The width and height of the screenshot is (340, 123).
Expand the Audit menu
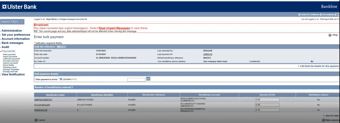point(5,47)
